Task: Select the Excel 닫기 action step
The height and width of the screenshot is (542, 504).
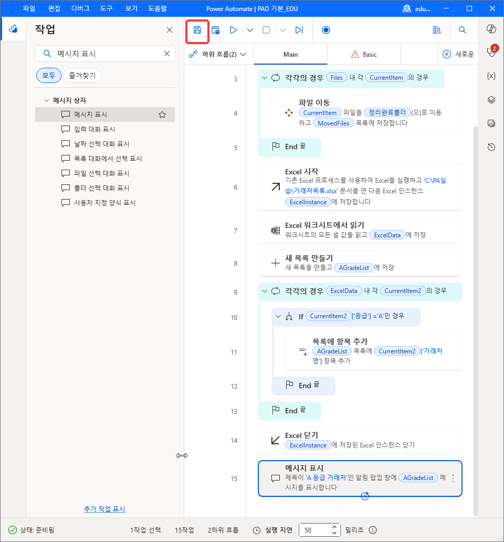Action: tap(360, 440)
